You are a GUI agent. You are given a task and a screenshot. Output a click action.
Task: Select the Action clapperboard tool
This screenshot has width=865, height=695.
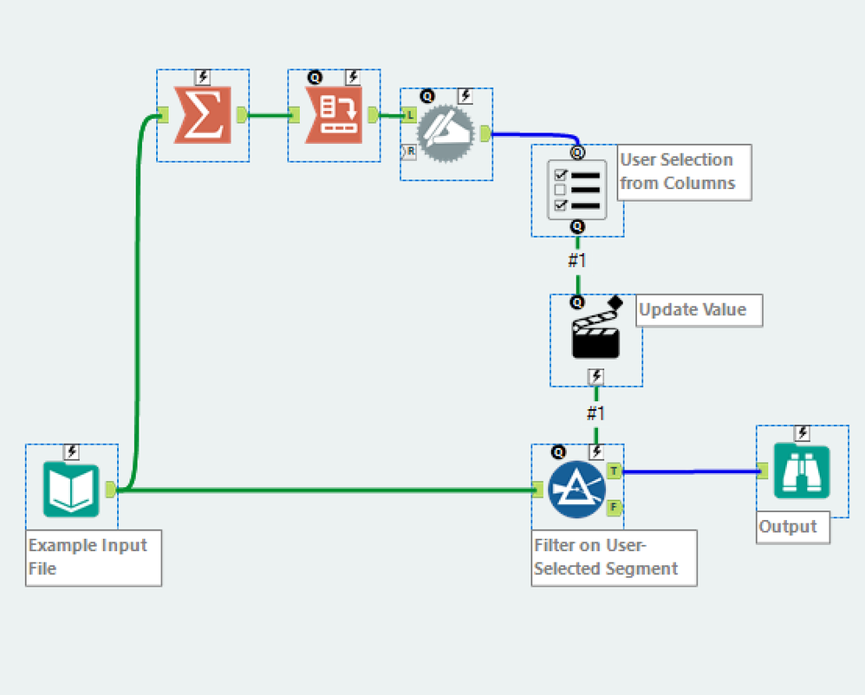(x=595, y=336)
